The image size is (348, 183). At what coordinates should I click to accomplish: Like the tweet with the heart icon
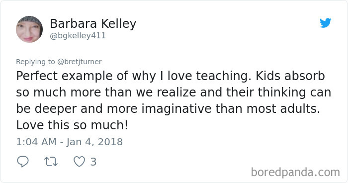pyautogui.click(x=79, y=162)
